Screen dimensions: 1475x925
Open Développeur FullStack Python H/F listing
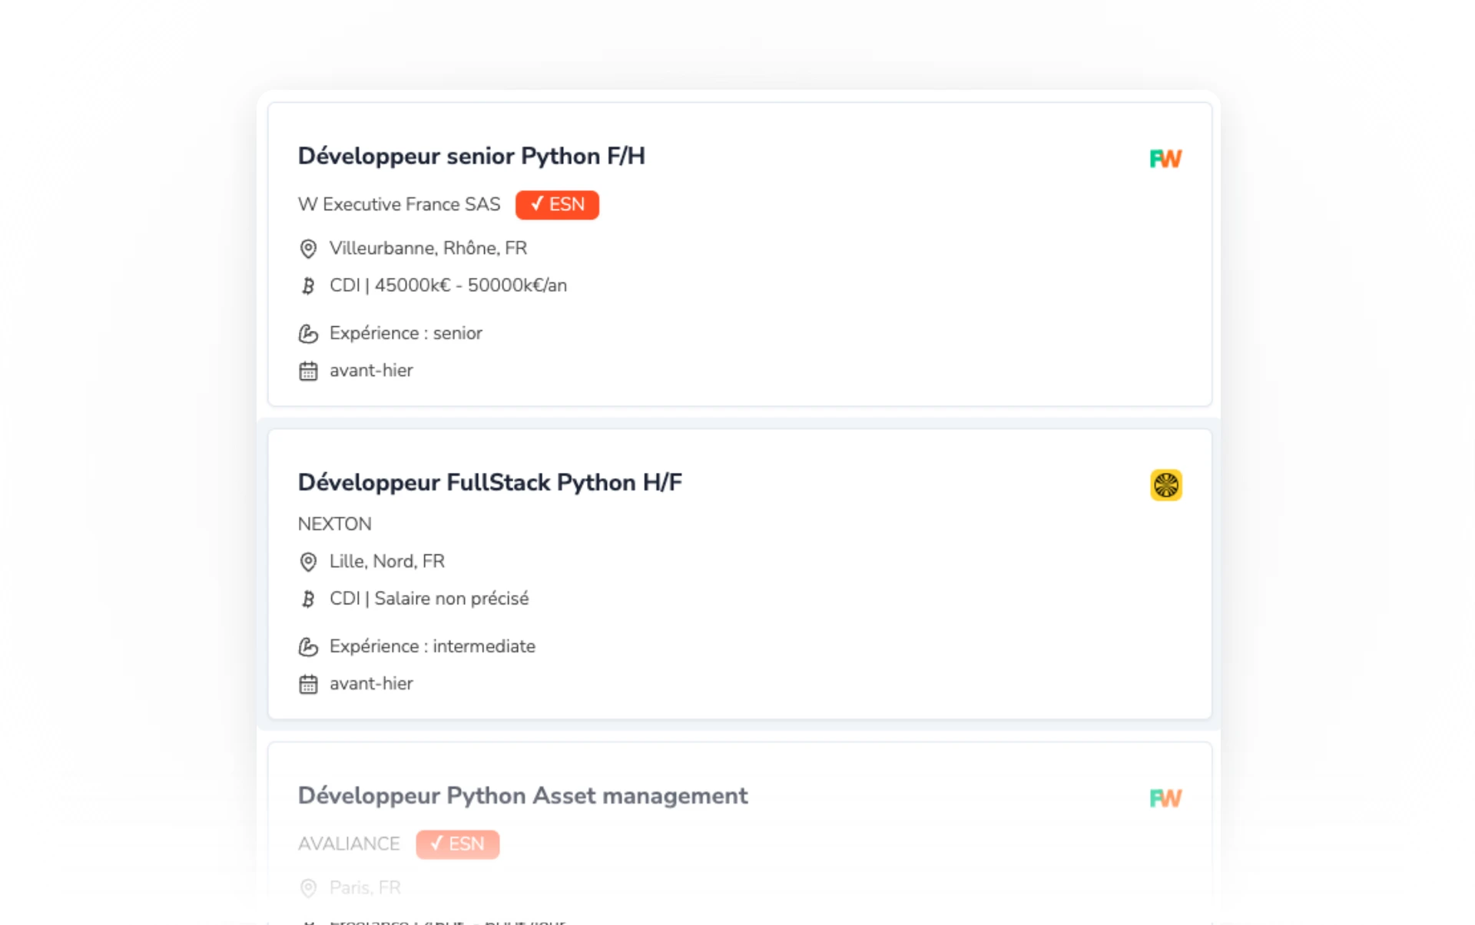[x=489, y=482]
